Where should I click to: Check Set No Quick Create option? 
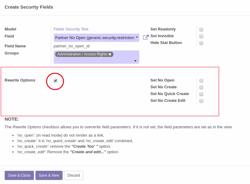(201, 94)
